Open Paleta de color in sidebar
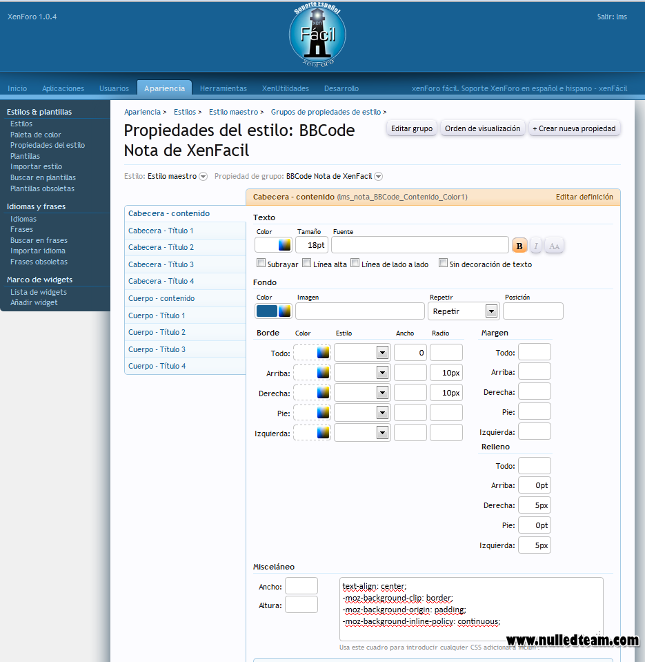 pyautogui.click(x=36, y=135)
